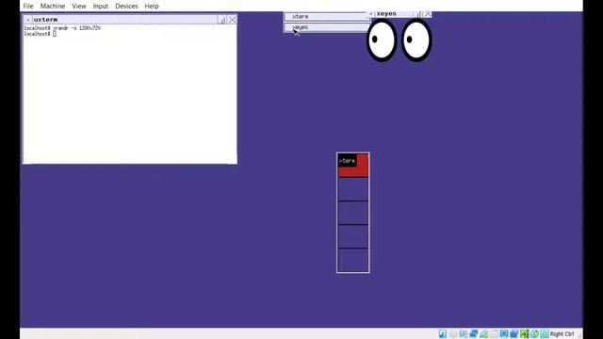Click the audio status icon
This screenshot has height=339, width=603.
pyautogui.click(x=463, y=333)
